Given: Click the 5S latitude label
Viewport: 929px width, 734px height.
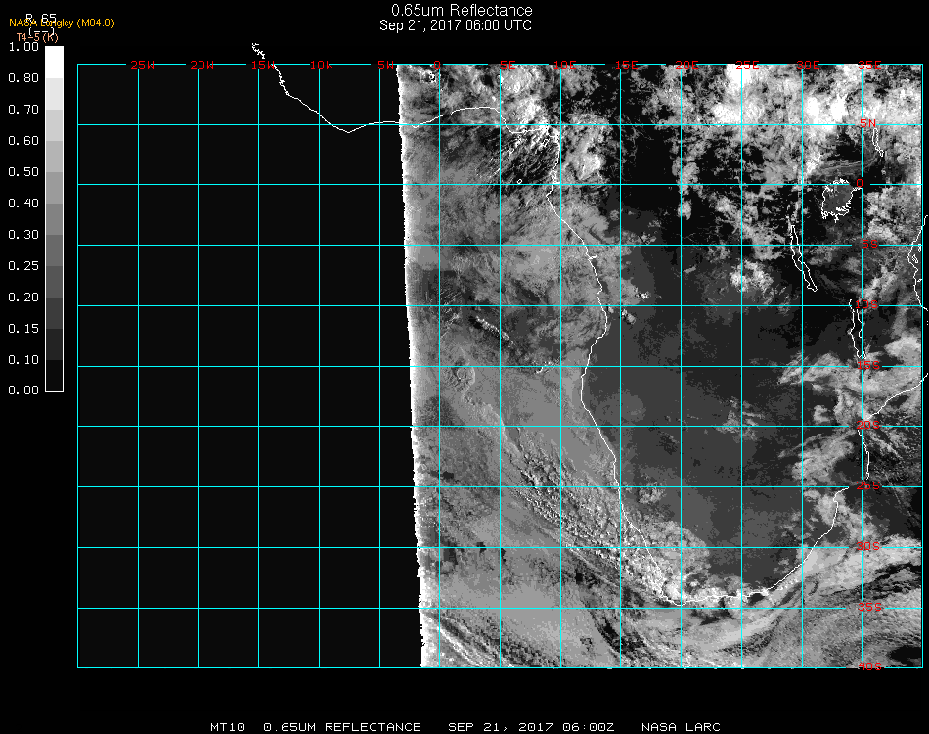Looking at the screenshot, I should (x=869, y=245).
